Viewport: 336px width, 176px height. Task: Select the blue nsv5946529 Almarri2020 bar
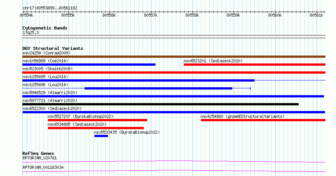[173, 96]
